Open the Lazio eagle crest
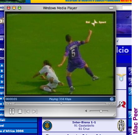The image size is (139, 135). (x=121, y=77)
